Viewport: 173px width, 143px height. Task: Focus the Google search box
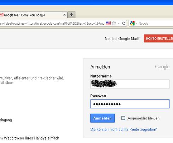[156, 24]
